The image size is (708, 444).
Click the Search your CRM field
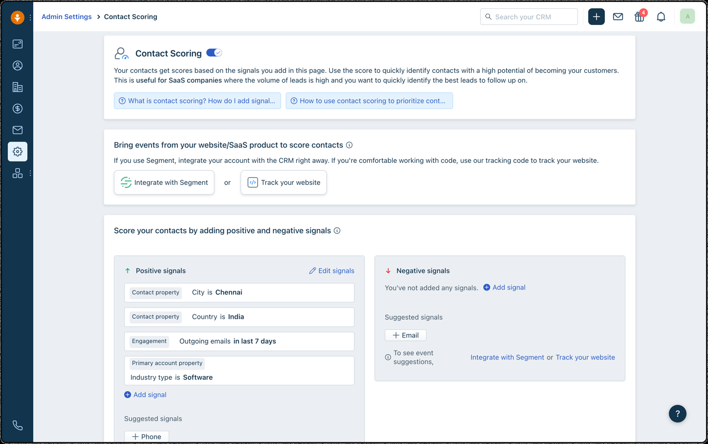pyautogui.click(x=529, y=17)
